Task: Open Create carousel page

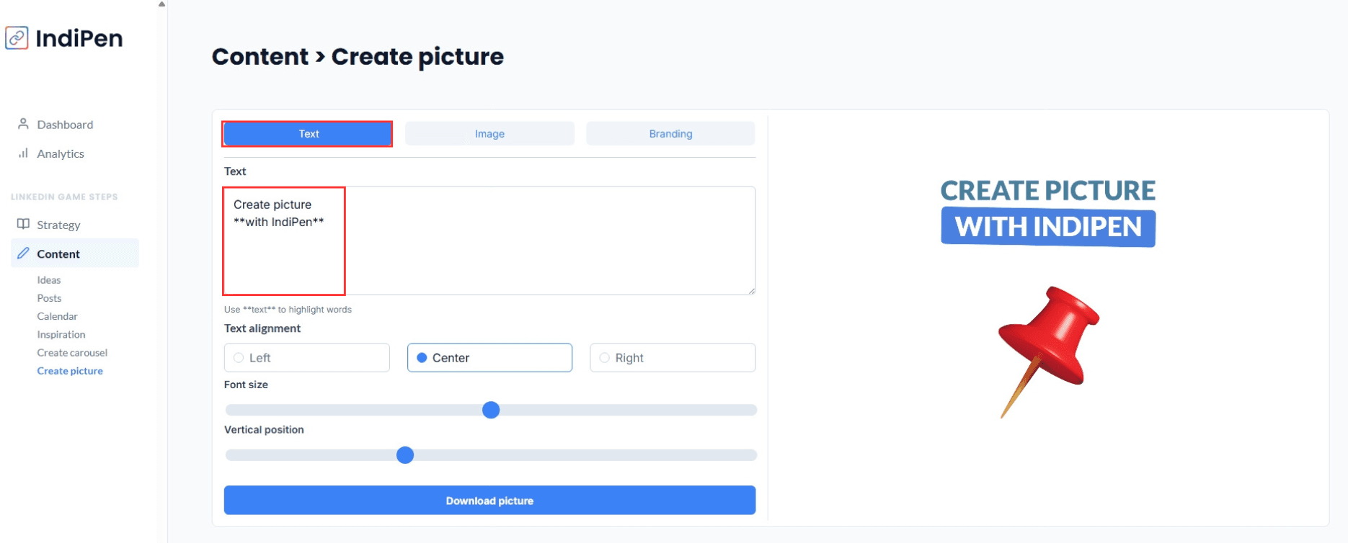Action: pos(72,353)
